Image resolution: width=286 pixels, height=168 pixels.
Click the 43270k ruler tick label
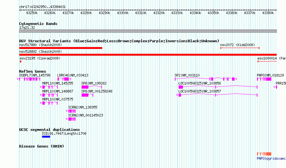pyautogui.click(x=68, y=13)
